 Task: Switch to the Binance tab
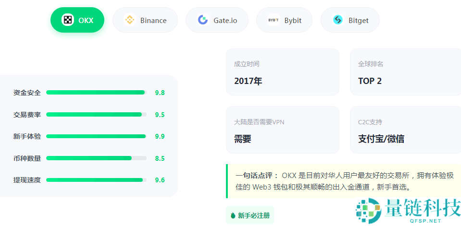[x=145, y=20]
